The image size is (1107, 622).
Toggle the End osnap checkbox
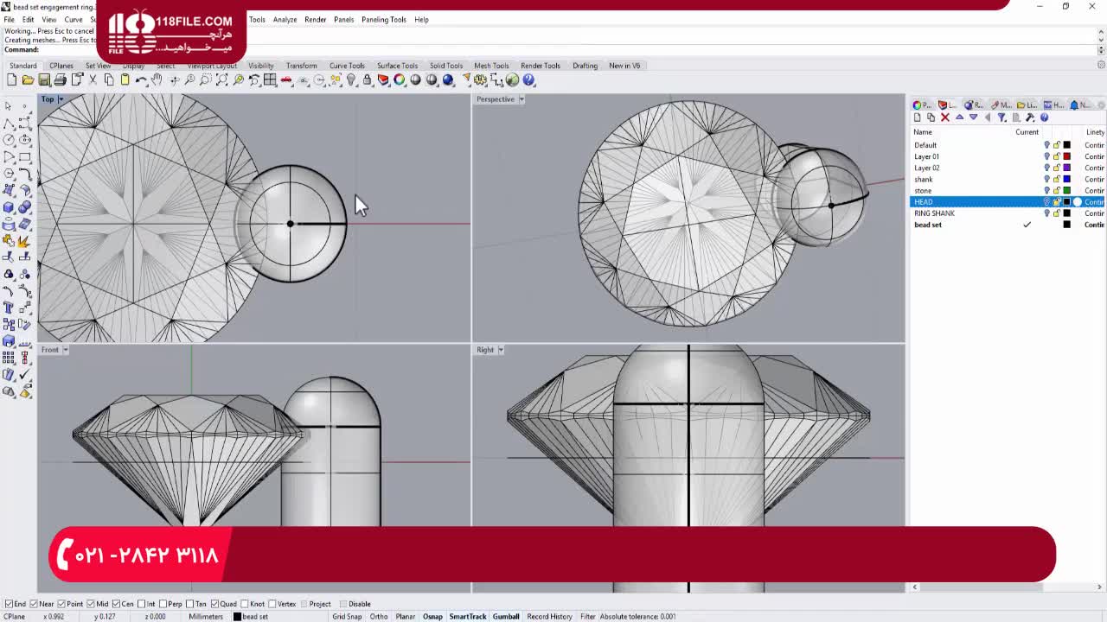point(10,604)
